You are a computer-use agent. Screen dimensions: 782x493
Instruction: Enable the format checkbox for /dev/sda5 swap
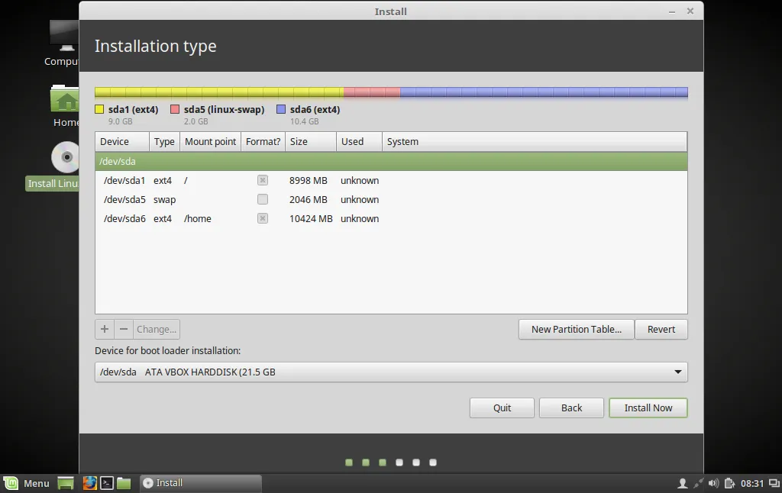pos(263,199)
